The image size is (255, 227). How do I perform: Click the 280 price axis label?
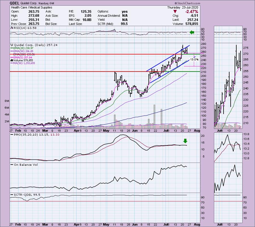pyautogui.click(x=204, y=44)
